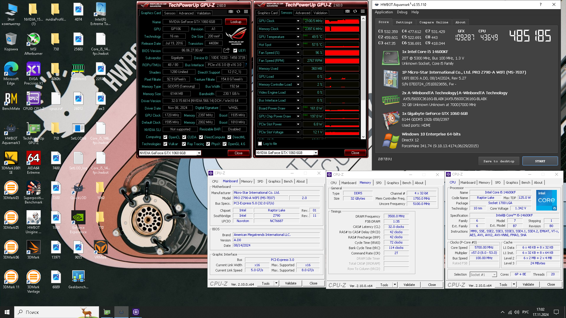The width and height of the screenshot is (566, 318).
Task: Open Geekbench desktop icon
Action: pos(78,280)
